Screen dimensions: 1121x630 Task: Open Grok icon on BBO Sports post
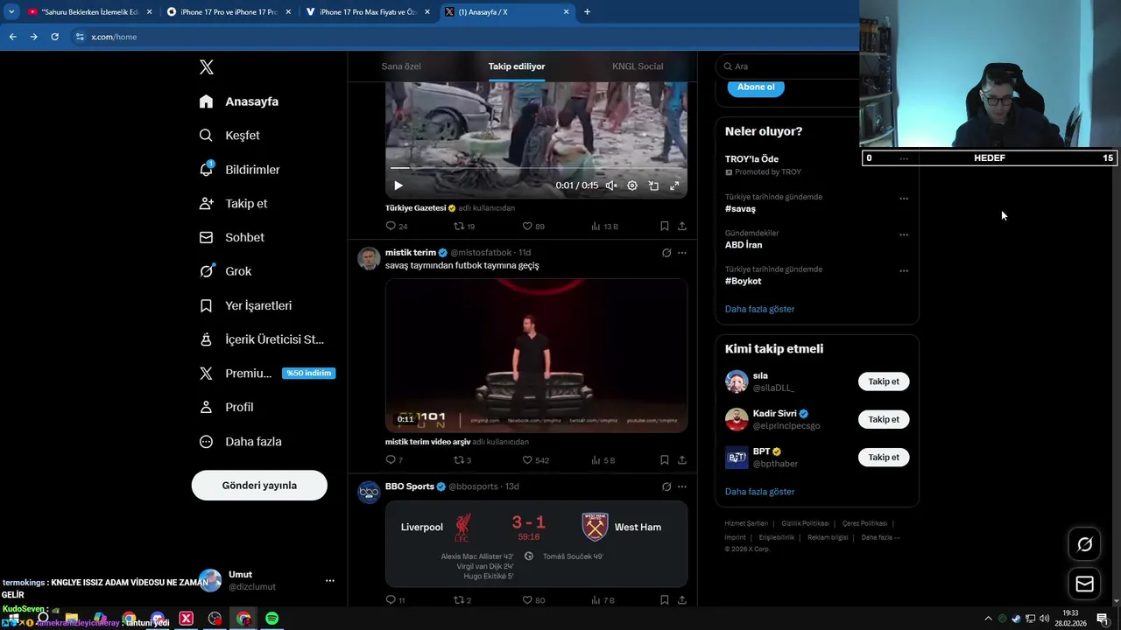click(666, 486)
